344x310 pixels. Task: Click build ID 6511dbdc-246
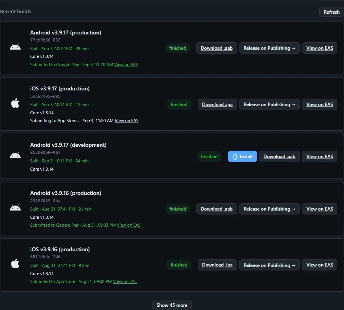pos(45,257)
